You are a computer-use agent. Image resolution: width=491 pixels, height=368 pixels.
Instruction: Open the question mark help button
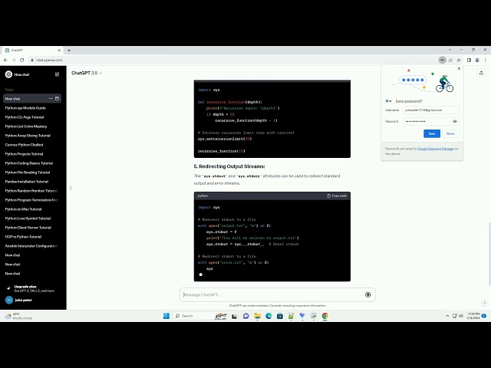pos(484,303)
